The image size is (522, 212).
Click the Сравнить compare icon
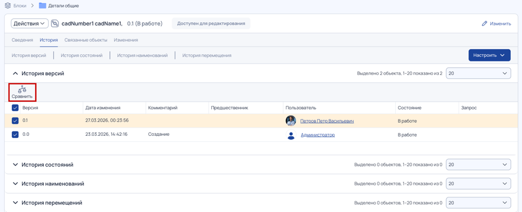pyautogui.click(x=22, y=89)
